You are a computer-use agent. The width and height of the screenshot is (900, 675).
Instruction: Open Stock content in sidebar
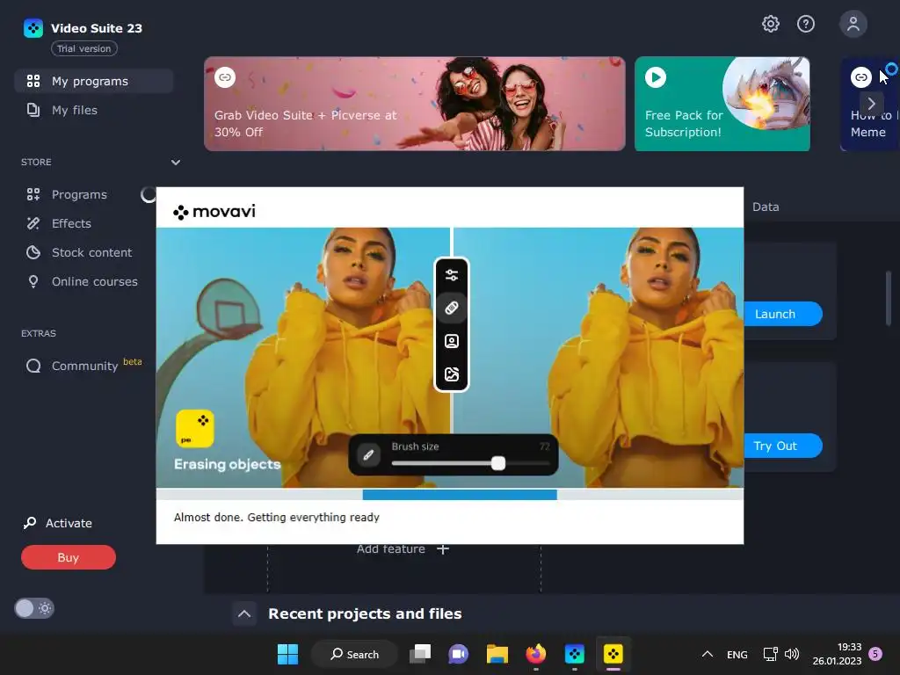click(x=91, y=252)
